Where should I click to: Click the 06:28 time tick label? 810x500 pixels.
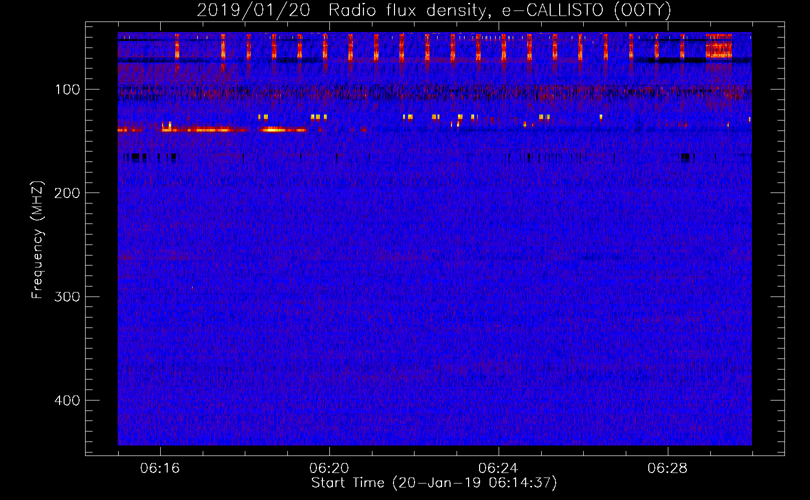pos(668,468)
